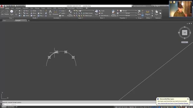Expand the Utilities panel
The height and width of the screenshot is (108, 193).
pos(149,18)
